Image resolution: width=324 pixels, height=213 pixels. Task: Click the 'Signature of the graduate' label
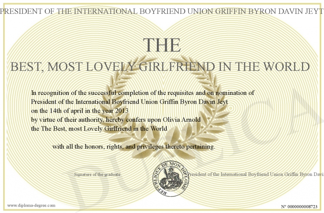97,174
